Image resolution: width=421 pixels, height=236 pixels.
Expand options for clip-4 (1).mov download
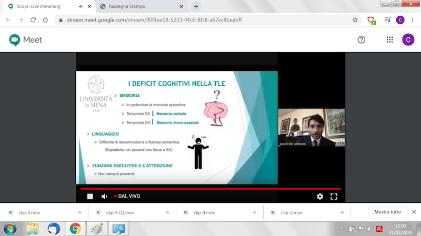167,212
